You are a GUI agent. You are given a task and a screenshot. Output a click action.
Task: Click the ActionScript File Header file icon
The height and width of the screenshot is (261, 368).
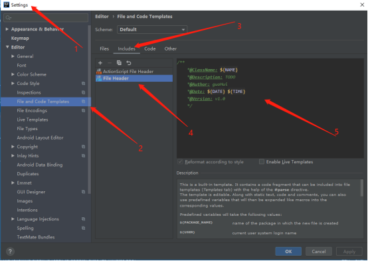[99, 71]
